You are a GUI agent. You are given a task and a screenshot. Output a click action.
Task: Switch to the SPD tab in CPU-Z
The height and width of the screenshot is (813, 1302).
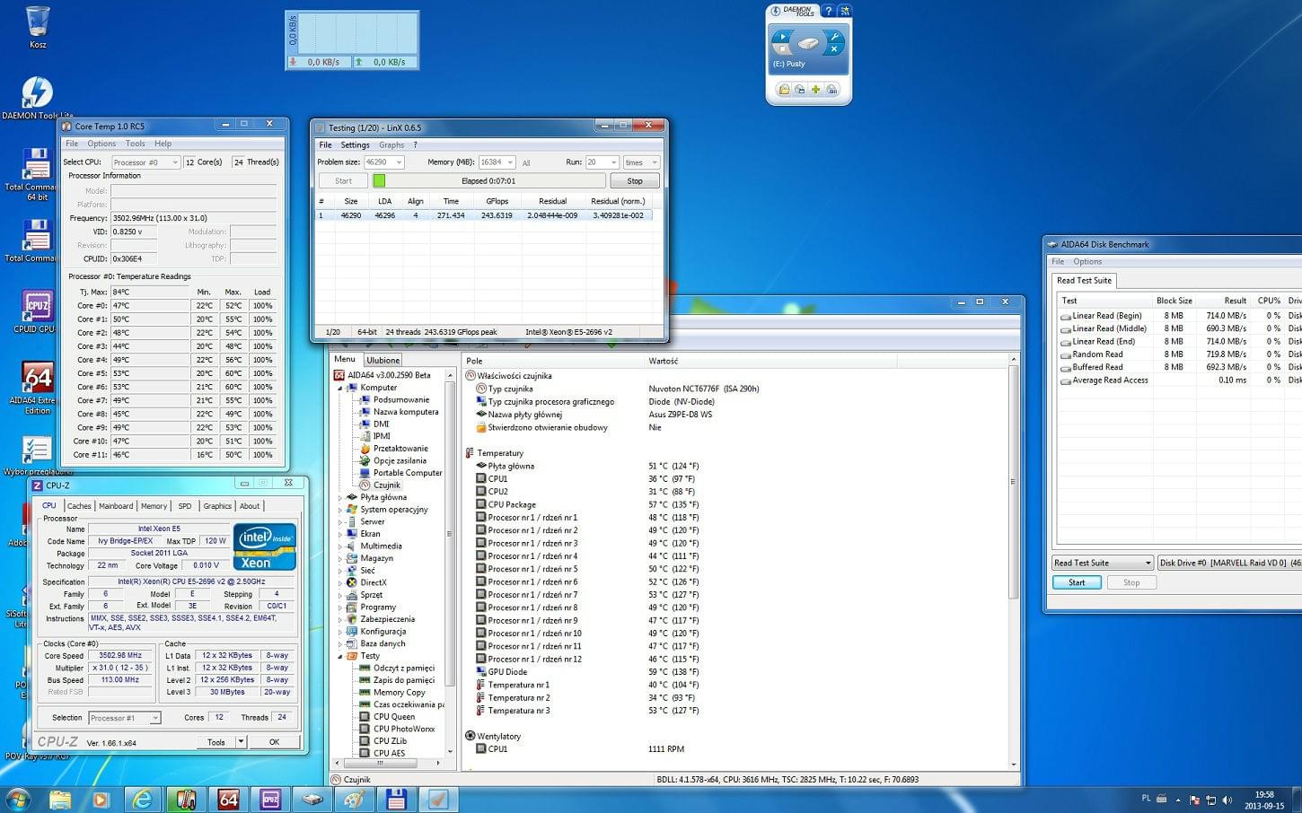tap(185, 506)
